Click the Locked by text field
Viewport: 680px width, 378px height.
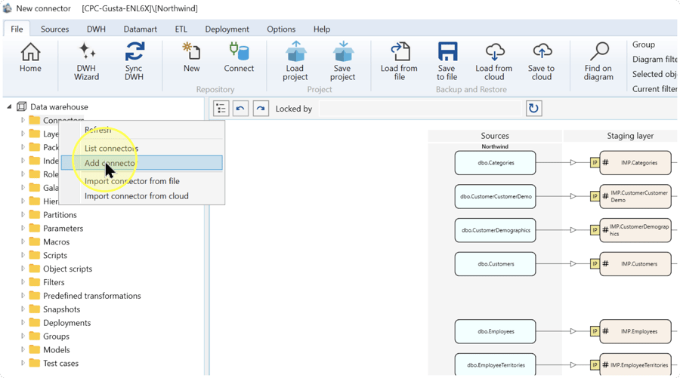tap(420, 108)
